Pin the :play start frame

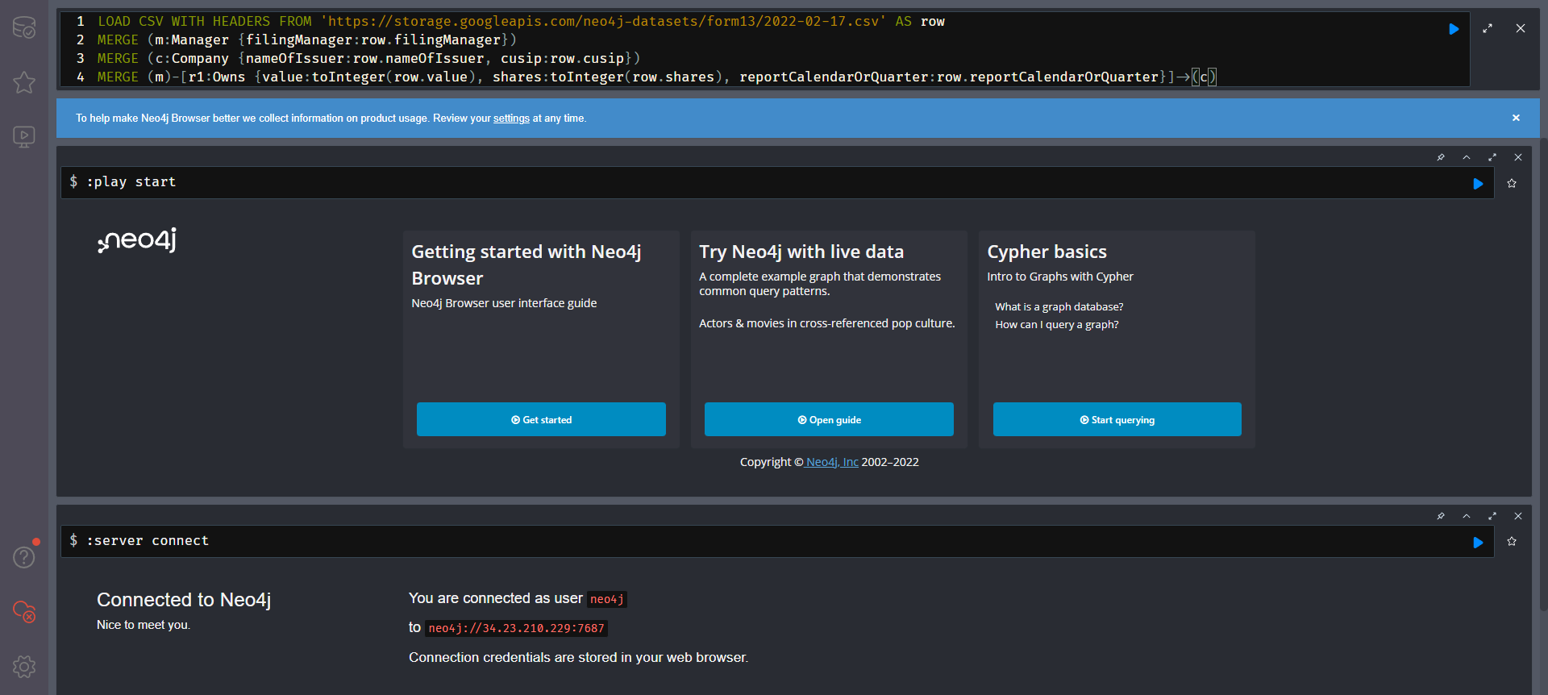click(1441, 157)
